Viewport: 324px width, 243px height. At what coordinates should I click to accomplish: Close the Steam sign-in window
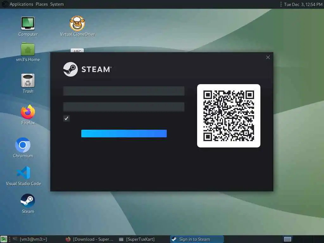268,58
